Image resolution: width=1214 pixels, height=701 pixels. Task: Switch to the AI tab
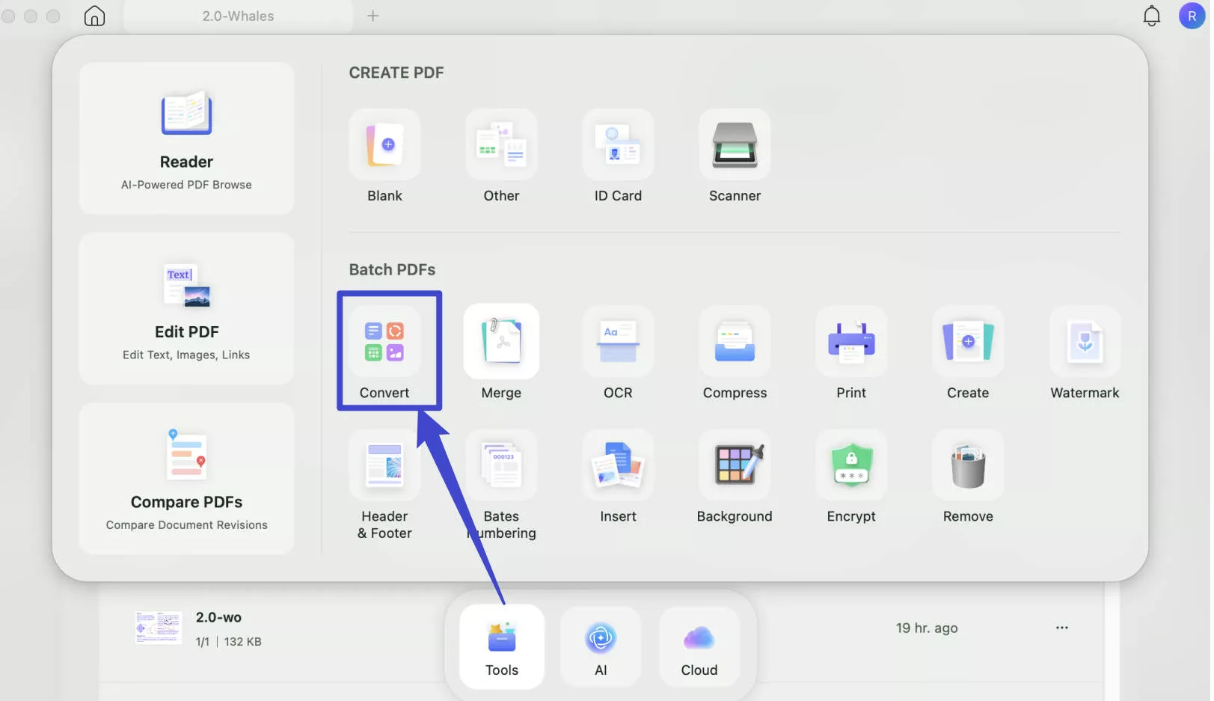click(601, 647)
